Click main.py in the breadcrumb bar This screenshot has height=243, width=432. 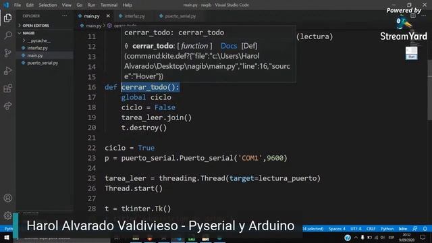pos(93,26)
